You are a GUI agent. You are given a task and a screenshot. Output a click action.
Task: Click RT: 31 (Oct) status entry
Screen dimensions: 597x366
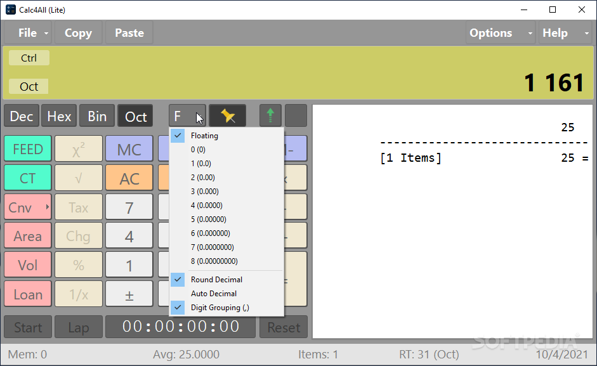[429, 355]
